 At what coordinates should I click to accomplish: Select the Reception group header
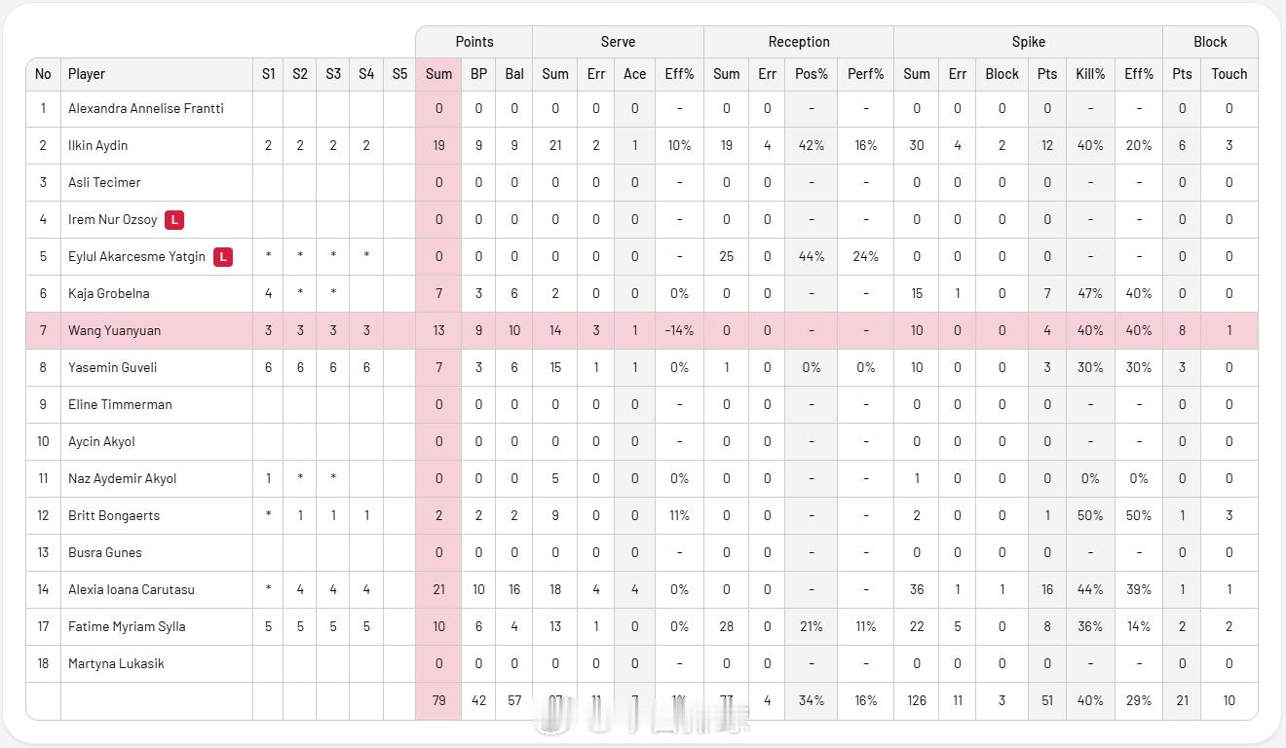click(798, 42)
